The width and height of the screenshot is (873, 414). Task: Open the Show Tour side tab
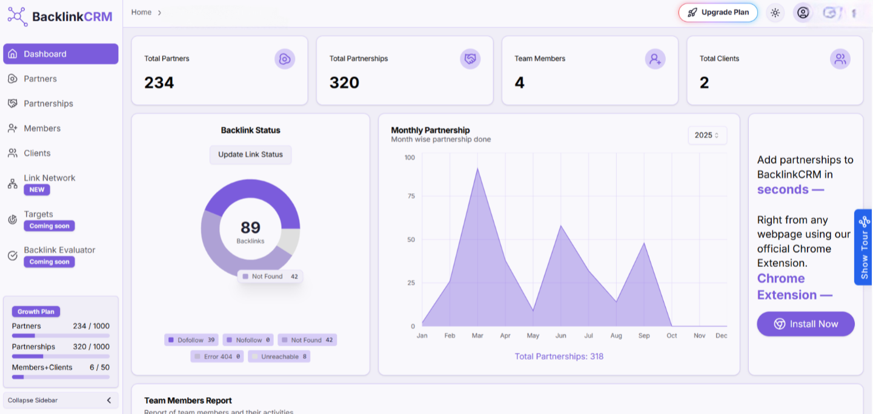(x=863, y=247)
